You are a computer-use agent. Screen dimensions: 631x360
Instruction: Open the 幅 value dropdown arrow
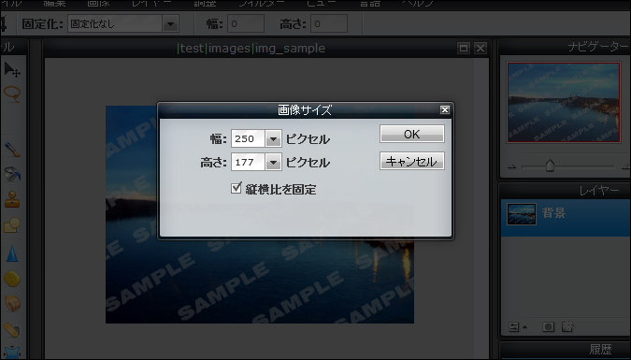tap(273, 139)
